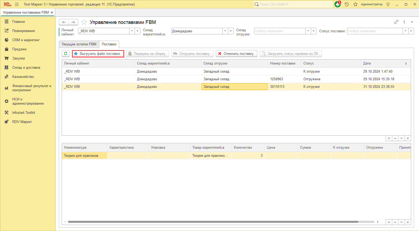Expand Склад маркетплейса dropdown
This screenshot has width=419, height=231.
click(225, 31)
